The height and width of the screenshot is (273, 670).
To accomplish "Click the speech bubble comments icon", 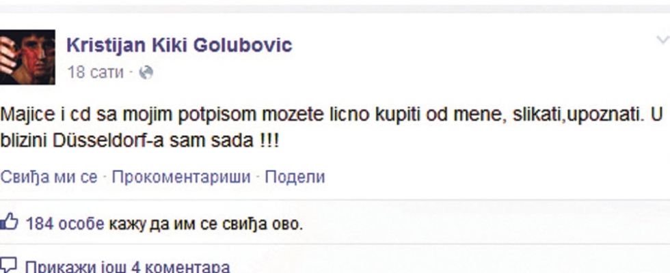I will point(8,265).
